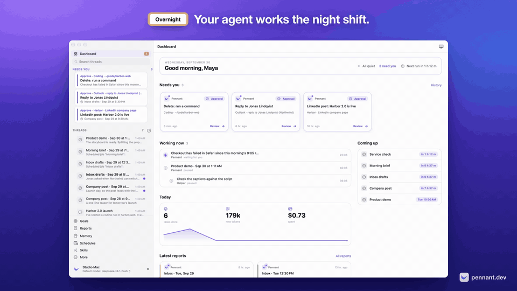
Task: Click the Reports document icon
Action: [x=75, y=228]
